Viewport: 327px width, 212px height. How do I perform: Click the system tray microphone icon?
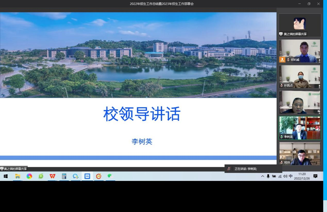268,176
